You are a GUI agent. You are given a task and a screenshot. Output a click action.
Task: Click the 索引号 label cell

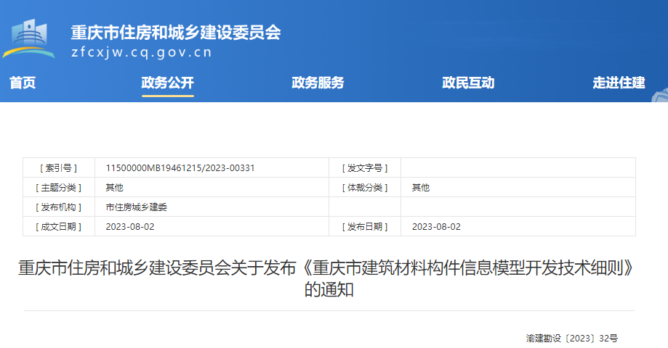click(x=59, y=168)
